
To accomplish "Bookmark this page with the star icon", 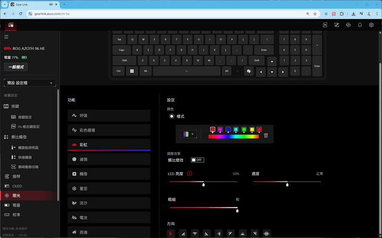I will tap(315, 14).
